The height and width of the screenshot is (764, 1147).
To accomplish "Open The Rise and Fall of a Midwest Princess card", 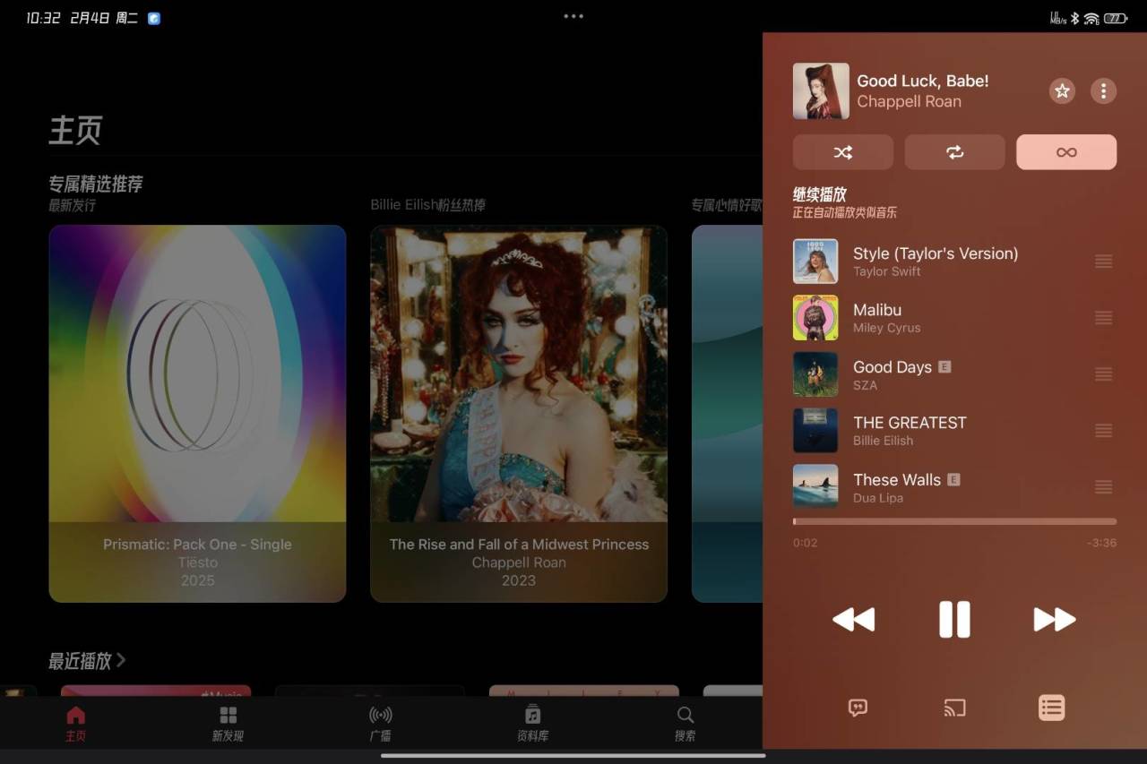I will point(519,414).
